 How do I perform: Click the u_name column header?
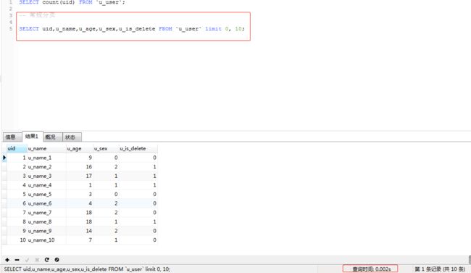(x=46, y=148)
